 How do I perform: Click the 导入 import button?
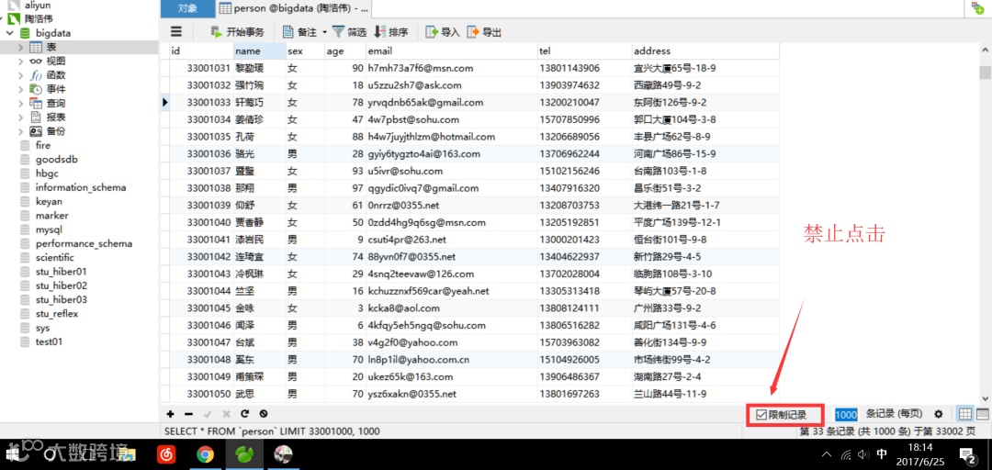442,31
